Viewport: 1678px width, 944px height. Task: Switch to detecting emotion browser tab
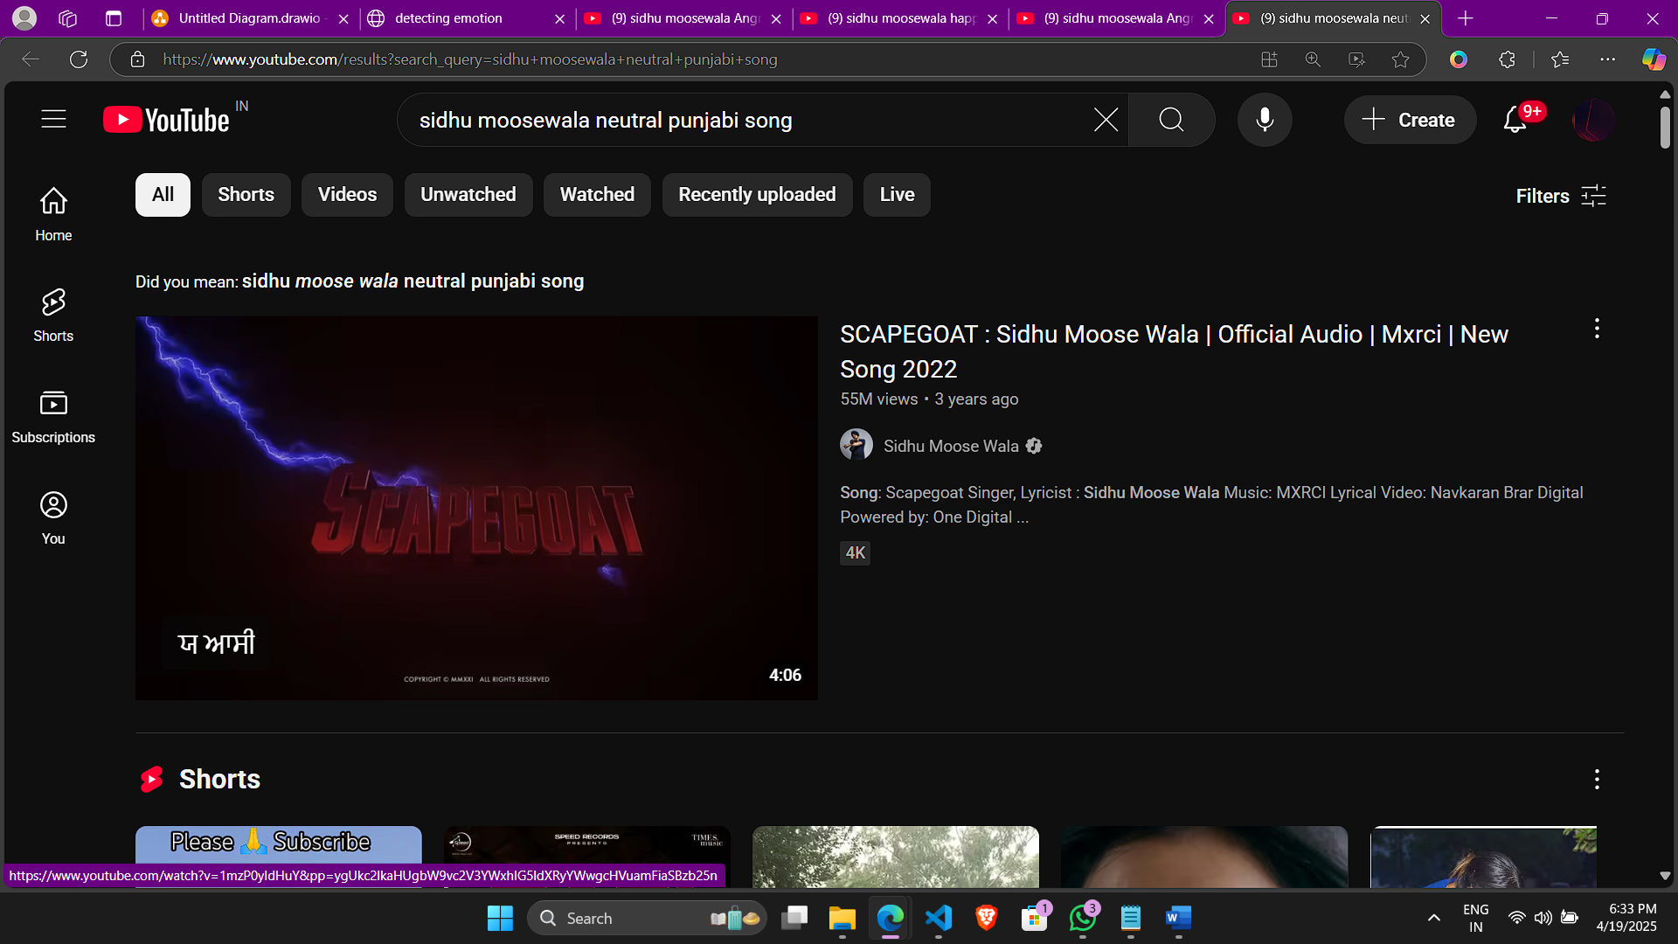point(447,18)
